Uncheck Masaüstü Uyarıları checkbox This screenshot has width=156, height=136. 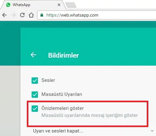(x=35, y=95)
